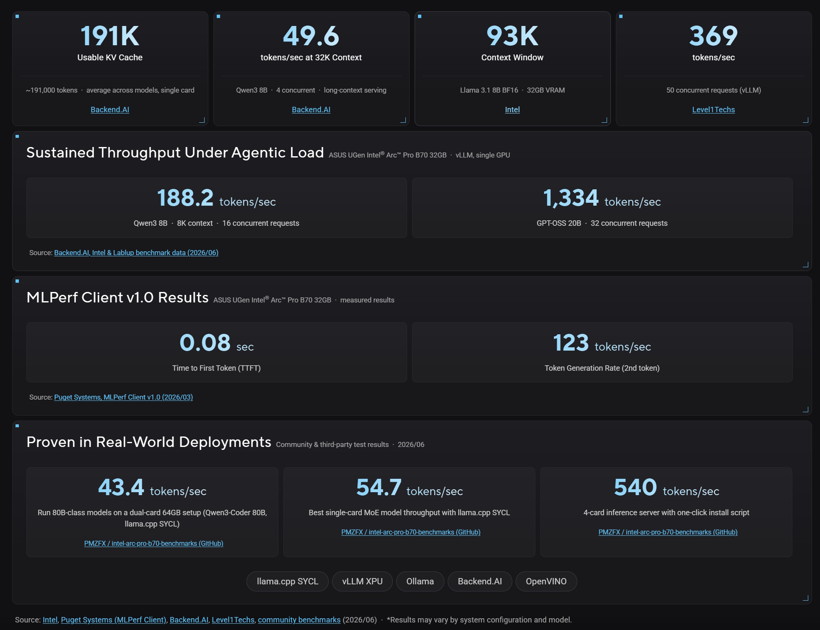Open the footer Backend.AI source link
This screenshot has width=820, height=630.
pyautogui.click(x=189, y=620)
